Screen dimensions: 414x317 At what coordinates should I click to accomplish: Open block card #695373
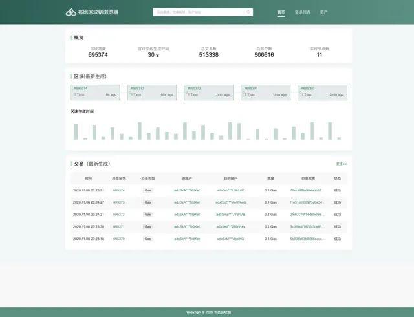[152, 93]
